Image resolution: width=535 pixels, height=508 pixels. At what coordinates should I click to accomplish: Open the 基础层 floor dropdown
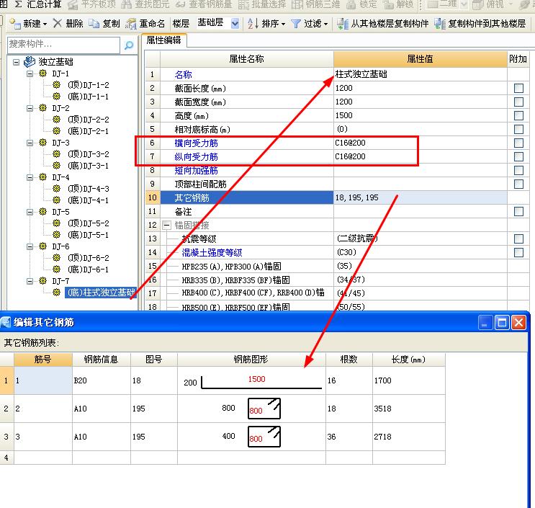pos(235,24)
